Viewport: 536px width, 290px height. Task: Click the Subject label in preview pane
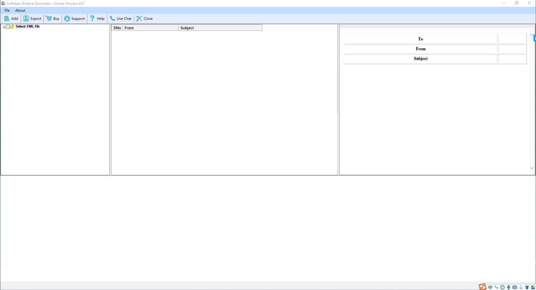tap(420, 58)
